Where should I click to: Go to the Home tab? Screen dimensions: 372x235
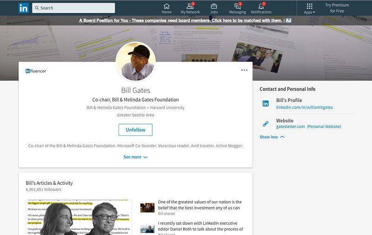(x=166, y=8)
